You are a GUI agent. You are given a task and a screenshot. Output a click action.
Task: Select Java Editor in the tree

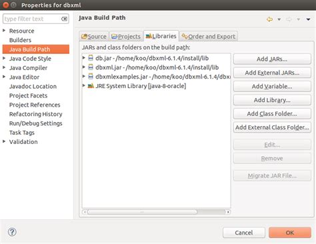pyautogui.click(x=24, y=77)
